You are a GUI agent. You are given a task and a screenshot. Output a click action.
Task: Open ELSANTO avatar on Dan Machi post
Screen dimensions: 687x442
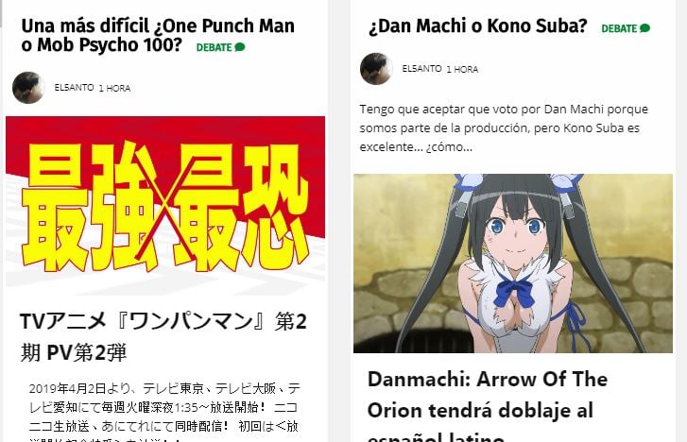[x=376, y=69]
